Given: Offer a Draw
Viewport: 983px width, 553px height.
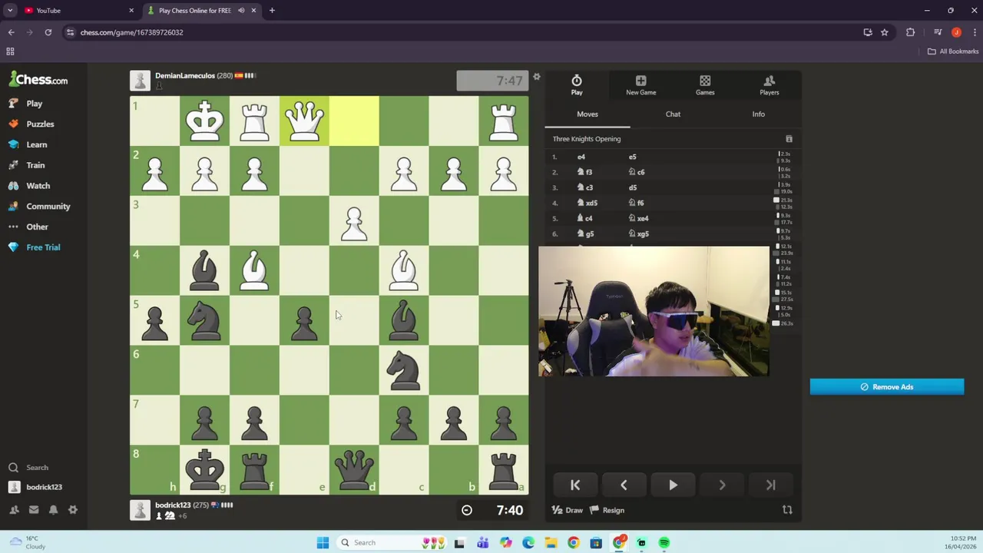Looking at the screenshot, I should pos(568,510).
